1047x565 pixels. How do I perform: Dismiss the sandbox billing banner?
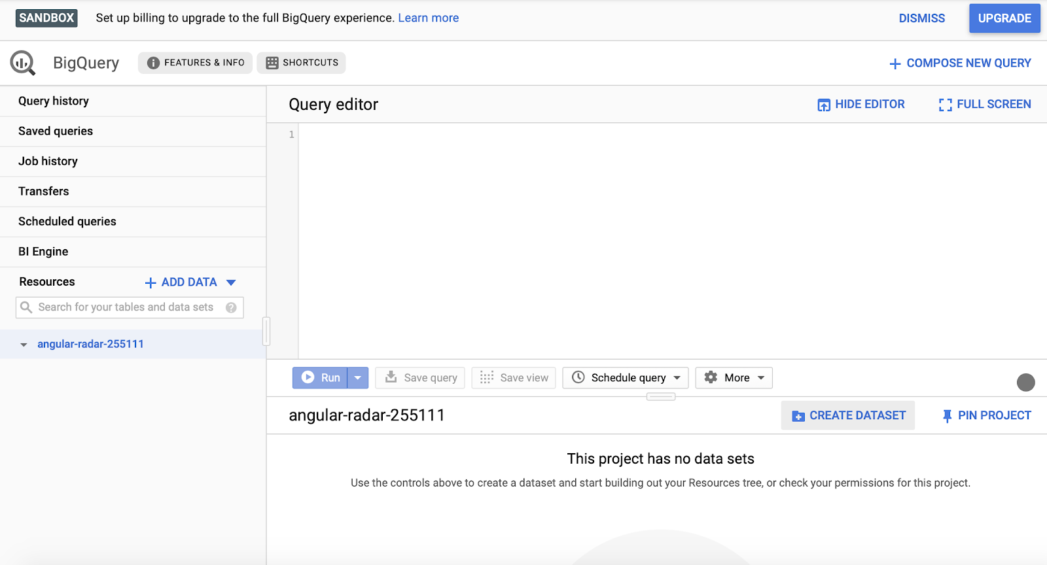click(921, 18)
